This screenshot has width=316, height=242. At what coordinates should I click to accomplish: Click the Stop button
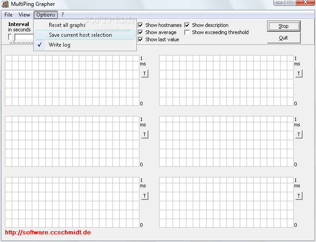284,26
